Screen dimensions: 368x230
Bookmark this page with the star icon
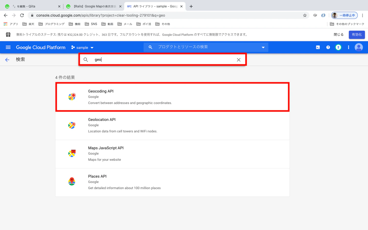pyautogui.click(x=305, y=15)
